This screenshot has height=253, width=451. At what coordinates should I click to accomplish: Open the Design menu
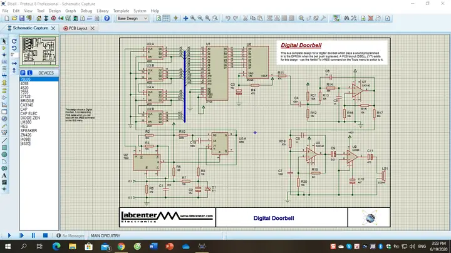(54, 11)
